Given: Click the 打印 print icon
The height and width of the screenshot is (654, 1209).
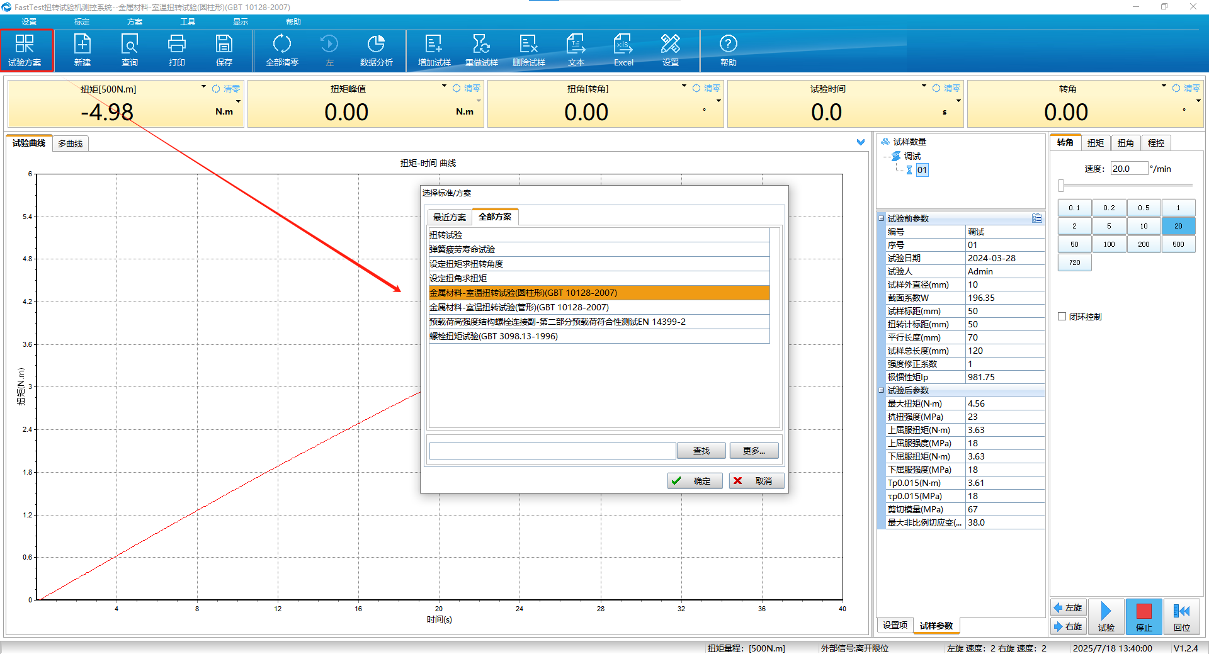Looking at the screenshot, I should [177, 50].
